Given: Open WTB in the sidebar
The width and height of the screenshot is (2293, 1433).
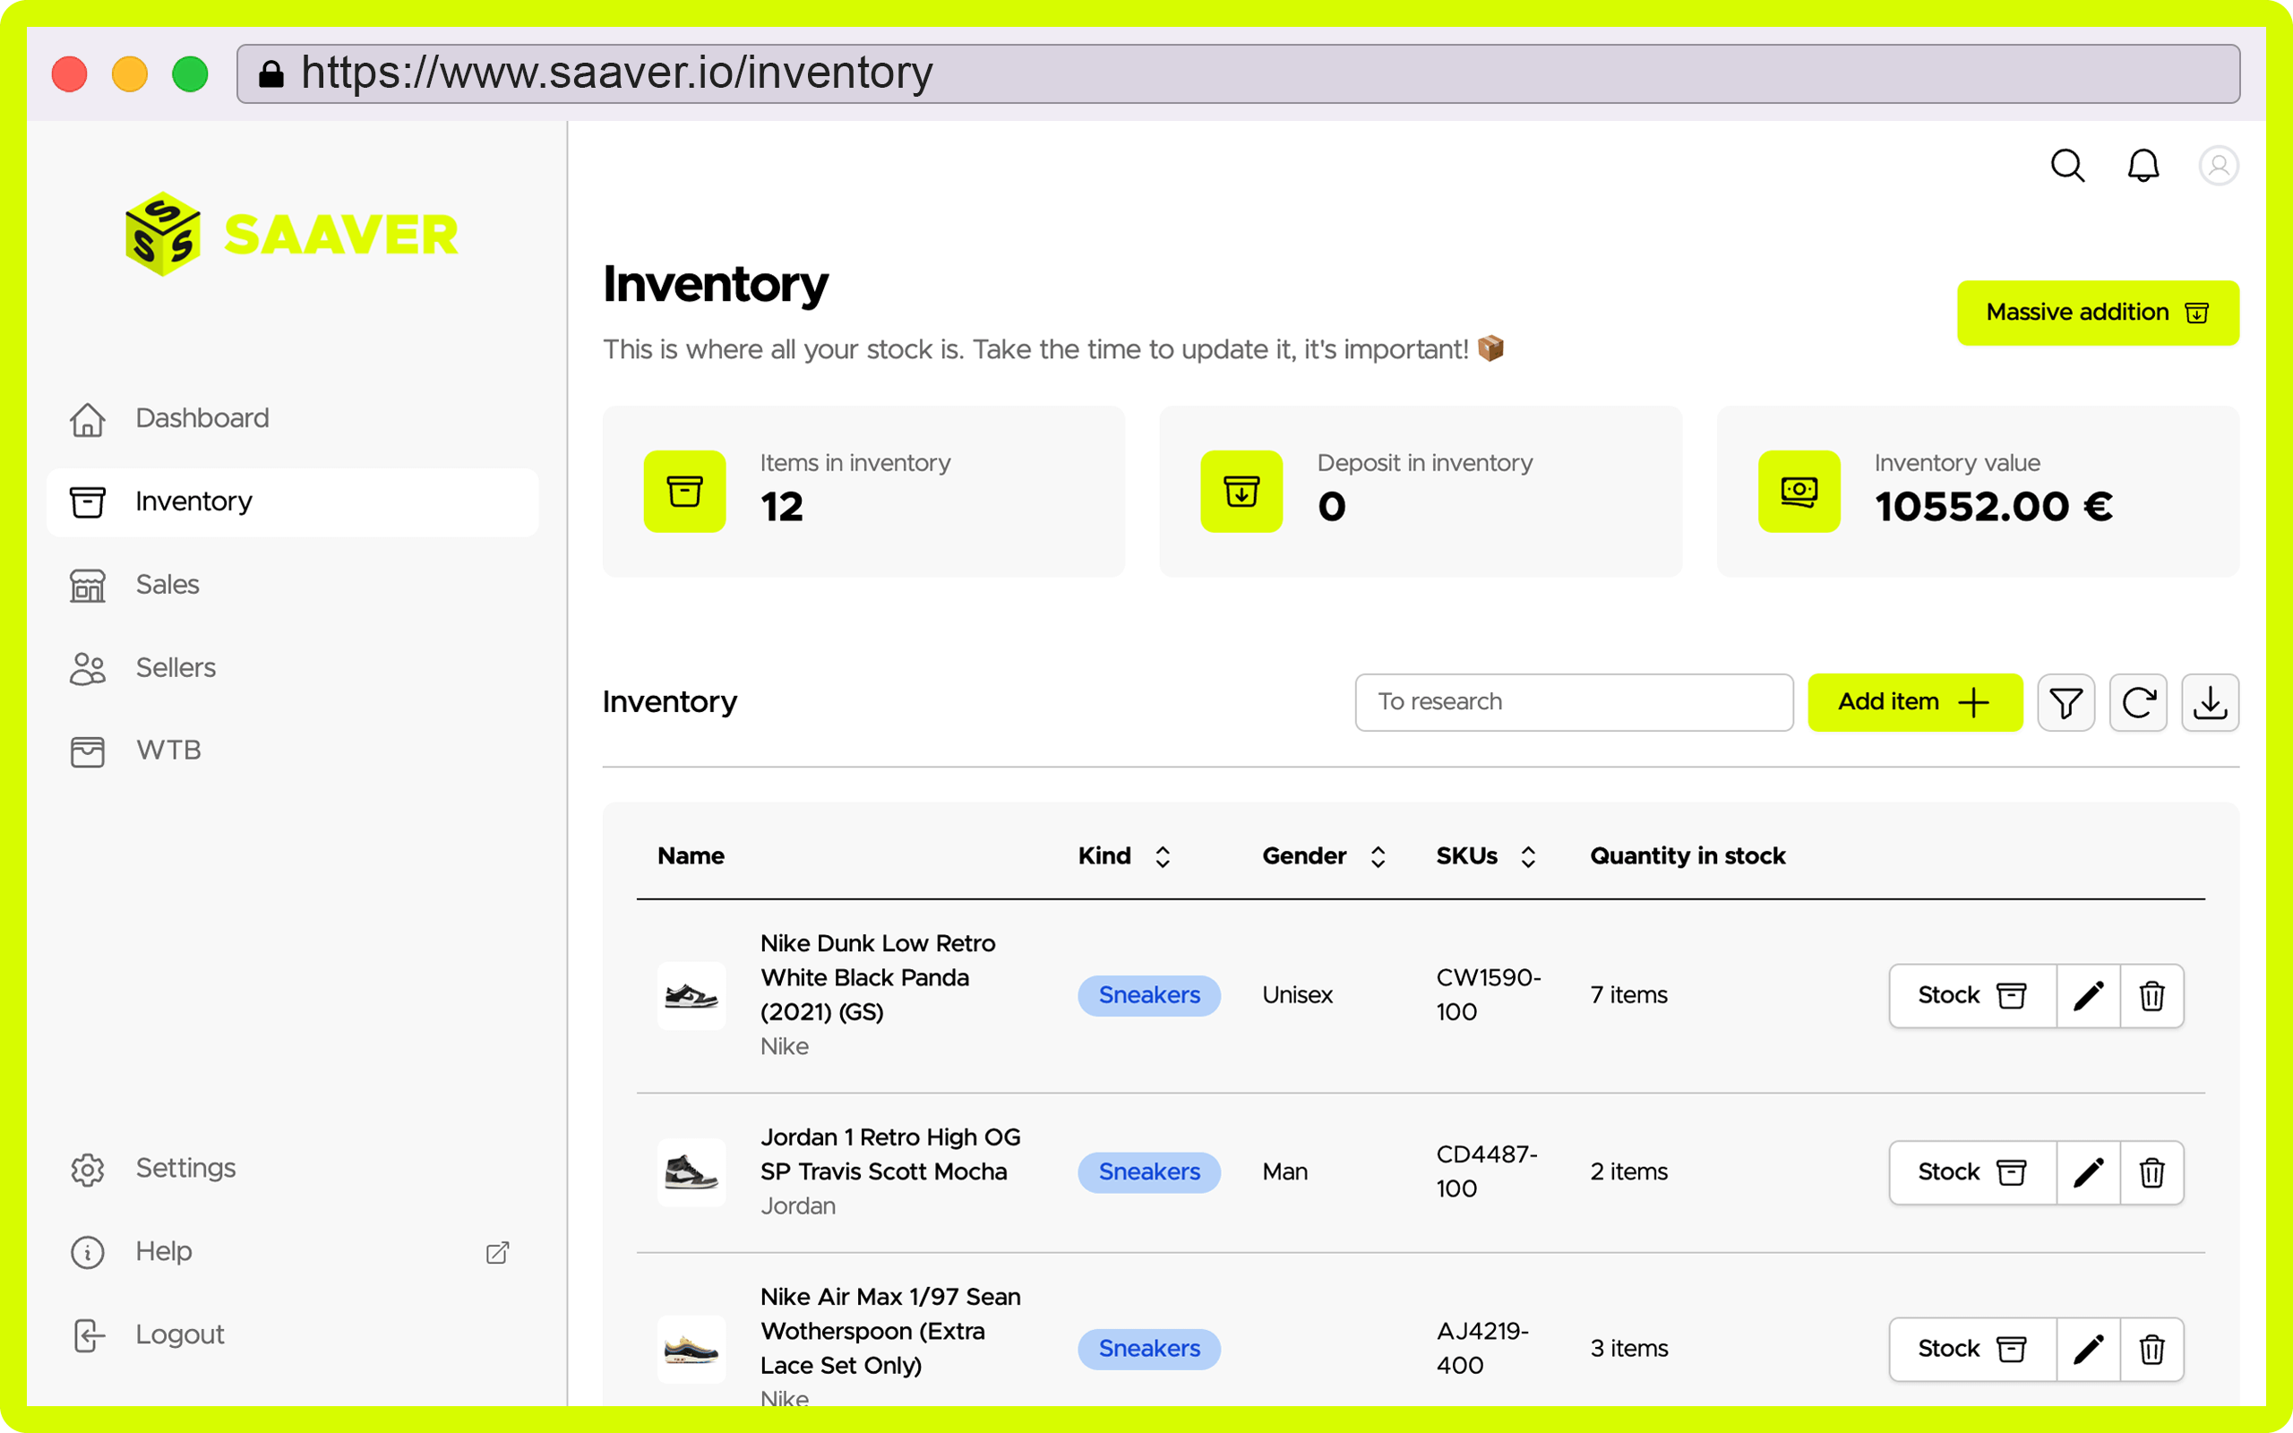Looking at the screenshot, I should tap(293, 751).
